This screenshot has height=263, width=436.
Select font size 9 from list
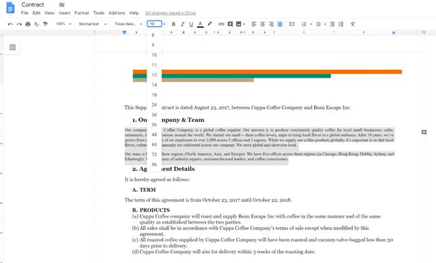[154, 45]
